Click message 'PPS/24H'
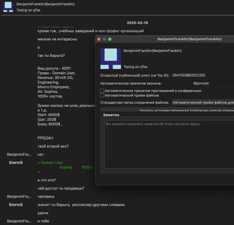The image size is (234, 225). 45,138
